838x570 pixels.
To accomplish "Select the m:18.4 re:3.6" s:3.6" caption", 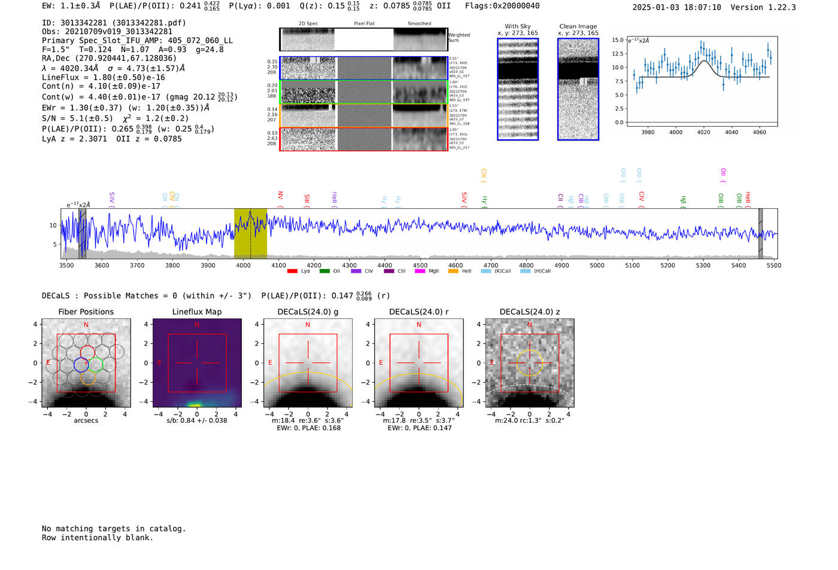I will [308, 420].
